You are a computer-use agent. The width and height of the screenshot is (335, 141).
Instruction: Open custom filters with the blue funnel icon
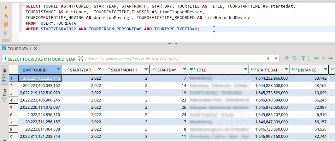pos(303,58)
